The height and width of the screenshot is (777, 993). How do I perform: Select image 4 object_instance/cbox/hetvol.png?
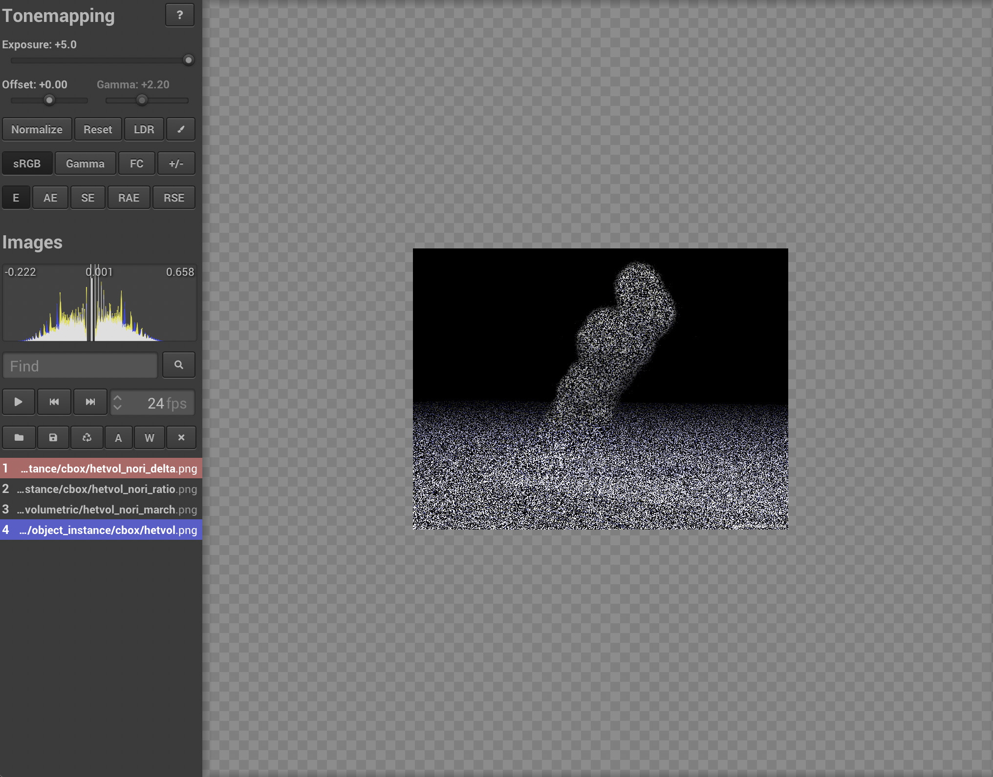click(x=101, y=530)
